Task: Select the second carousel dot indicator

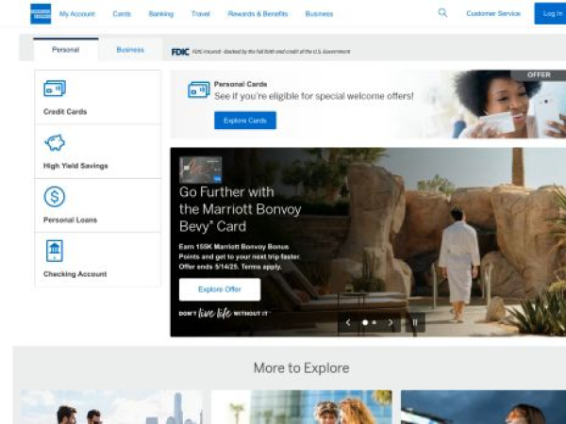Action: pyautogui.click(x=374, y=322)
